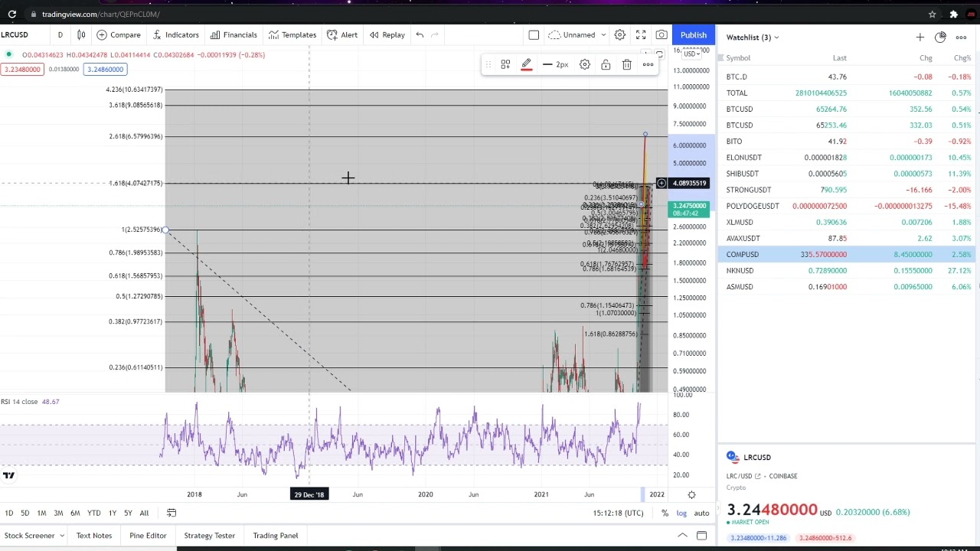The width and height of the screenshot is (980, 551).
Task: Select COMPUSD row in the watchlist
Action: [847, 254]
